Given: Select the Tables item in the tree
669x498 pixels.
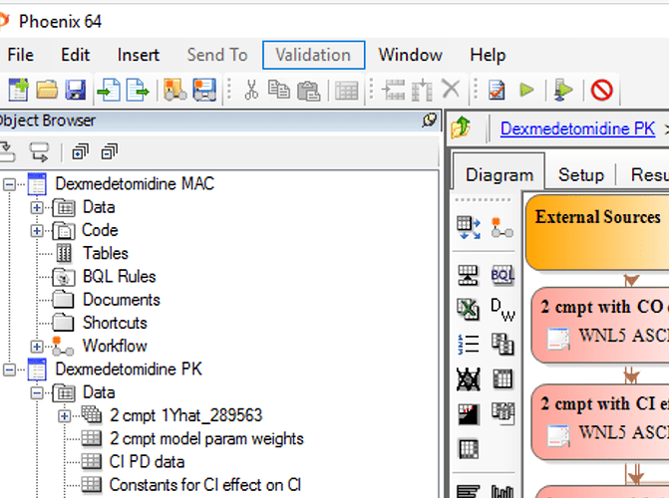Looking at the screenshot, I should click(x=106, y=253).
